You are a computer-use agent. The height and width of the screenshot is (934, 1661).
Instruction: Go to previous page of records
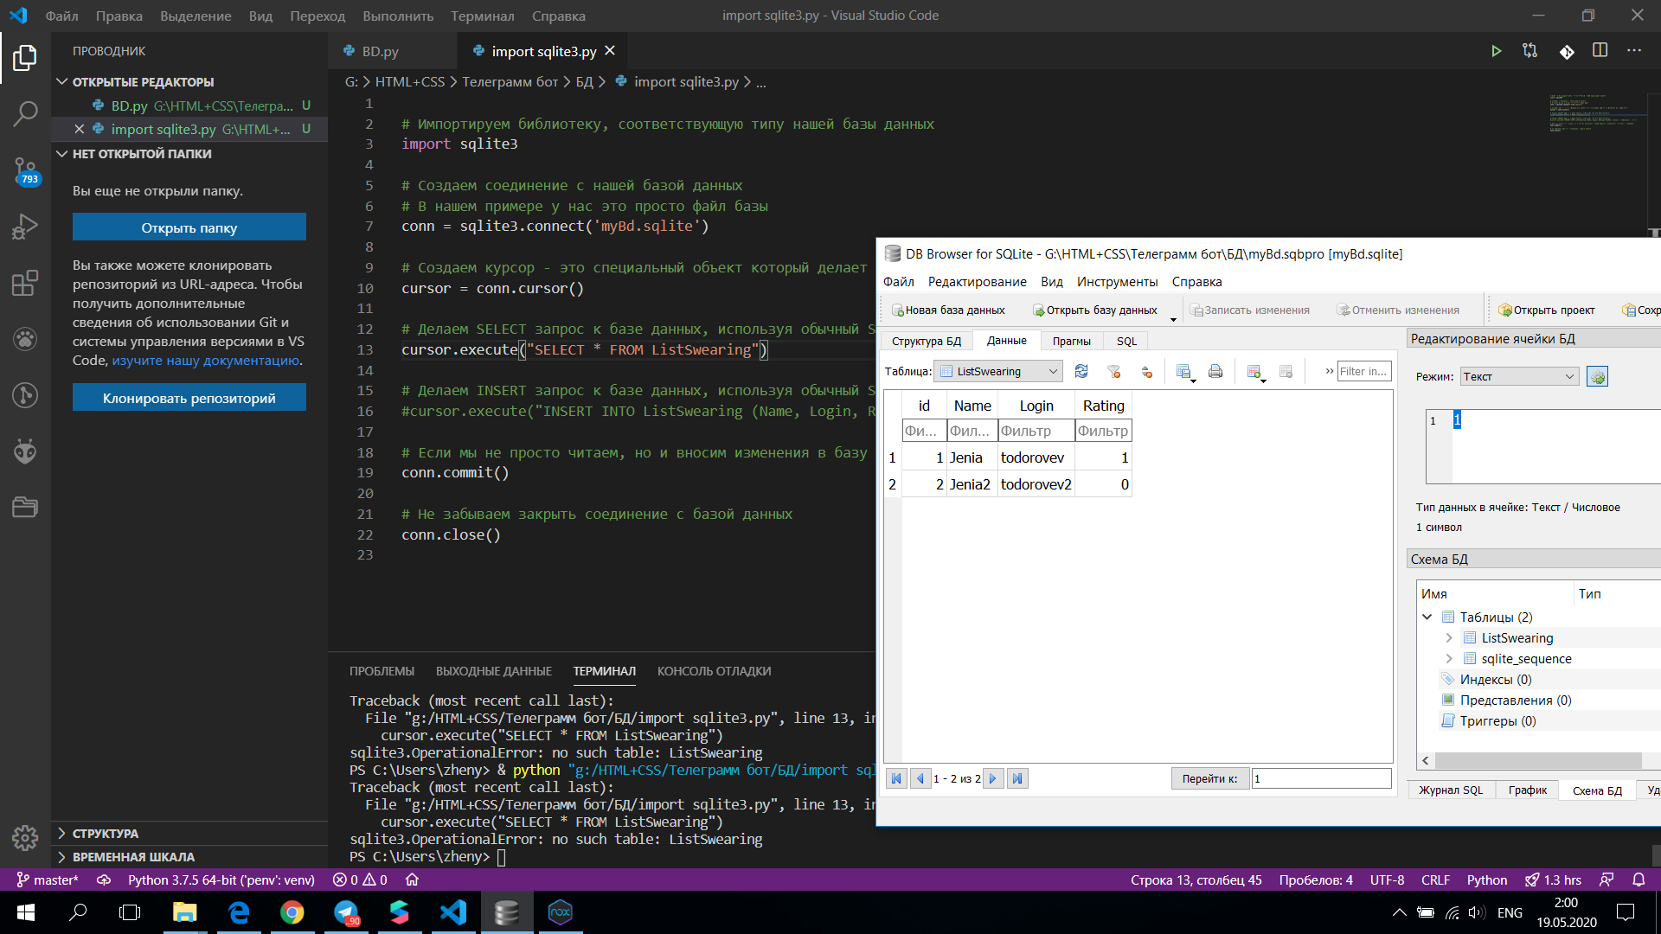pyautogui.click(x=920, y=778)
